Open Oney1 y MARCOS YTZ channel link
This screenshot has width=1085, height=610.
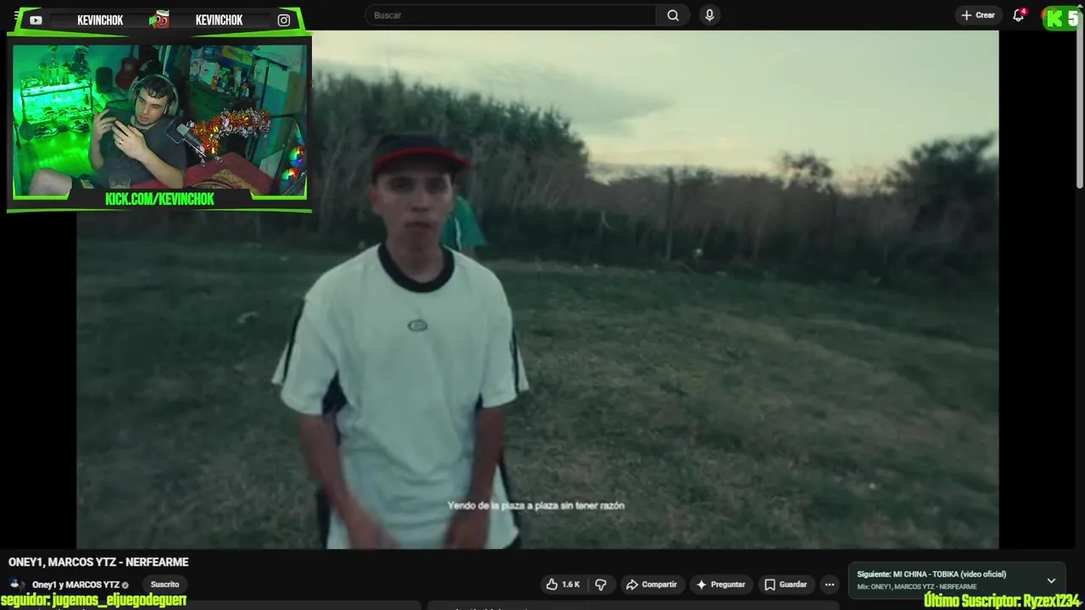click(x=75, y=585)
